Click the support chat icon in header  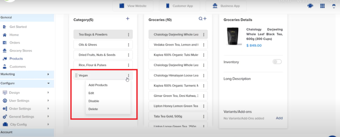[x=310, y=6]
